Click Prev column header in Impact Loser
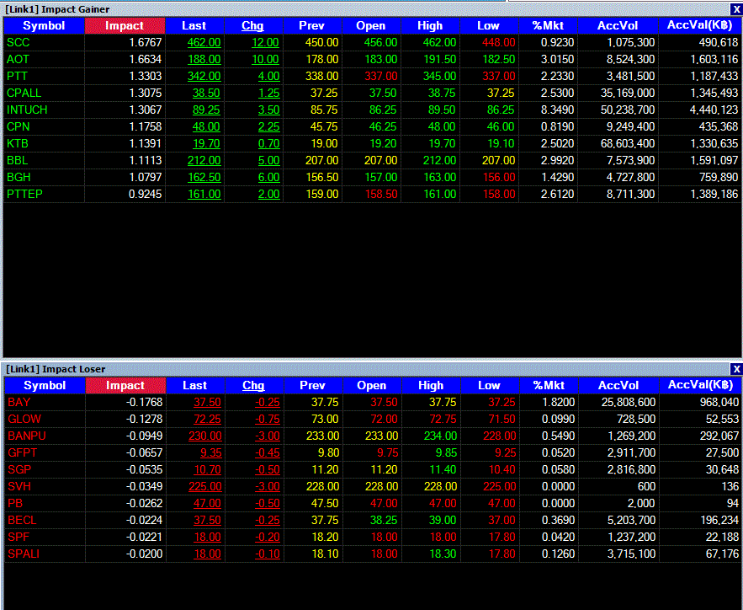This screenshot has height=610, width=743. tap(313, 385)
